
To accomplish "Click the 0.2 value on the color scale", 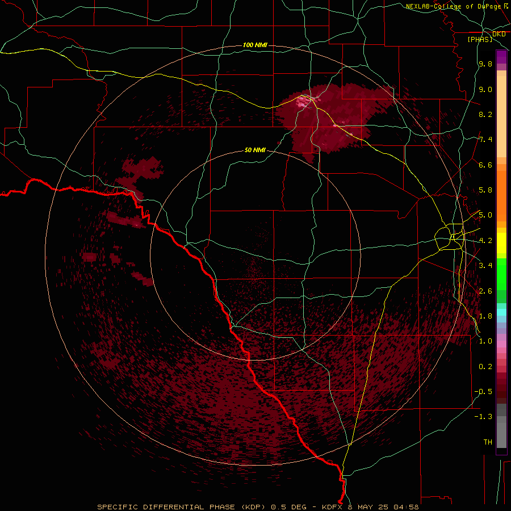I will pos(485,367).
